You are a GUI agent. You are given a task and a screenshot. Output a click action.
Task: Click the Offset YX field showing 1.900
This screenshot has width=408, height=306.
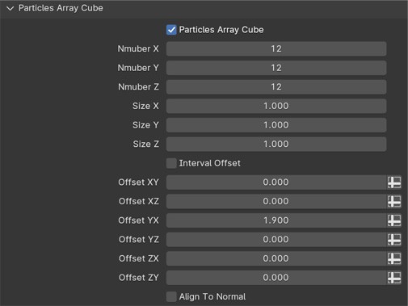tap(276, 220)
